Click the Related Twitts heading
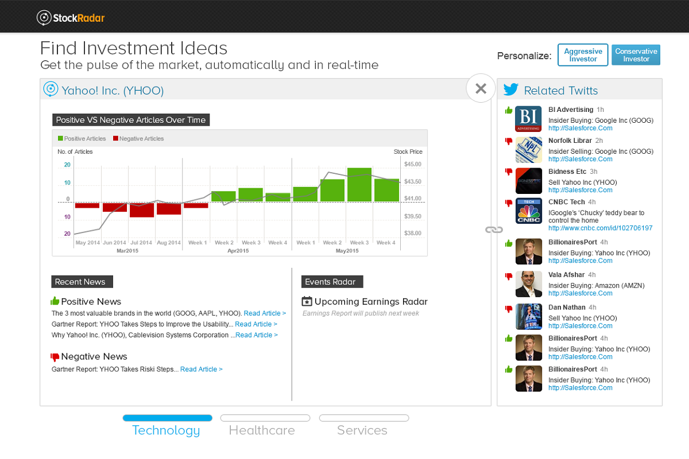This screenshot has height=459, width=689. pos(561,90)
